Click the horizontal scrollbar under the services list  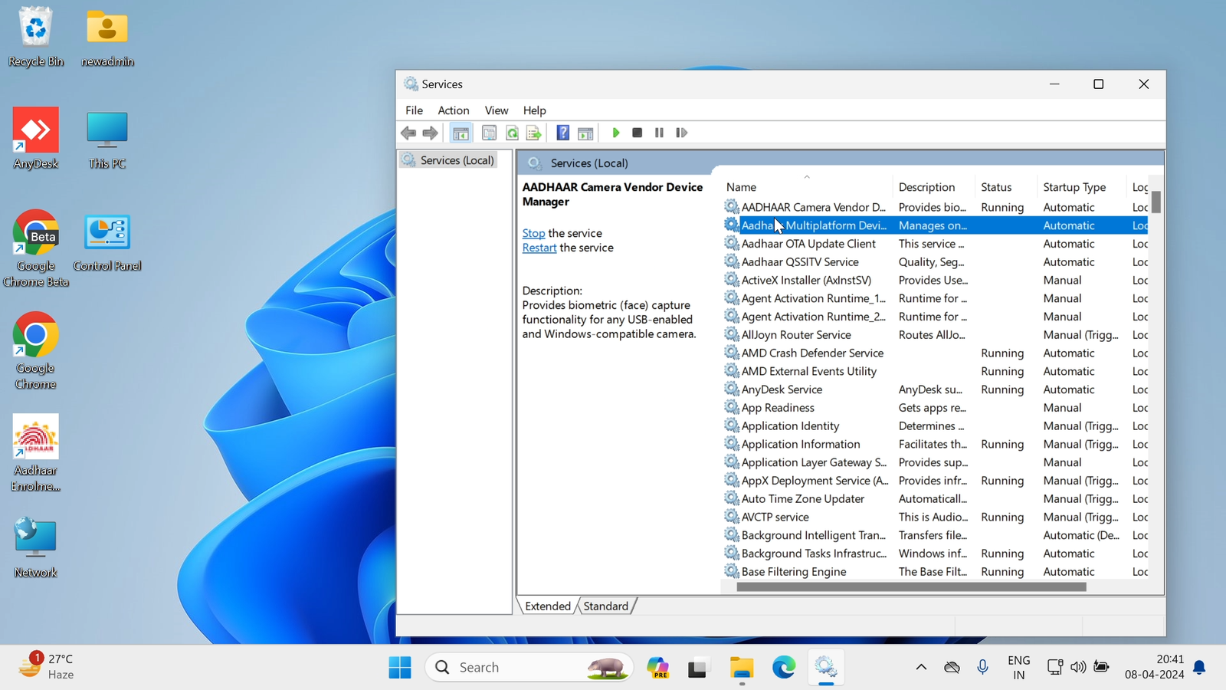click(912, 587)
